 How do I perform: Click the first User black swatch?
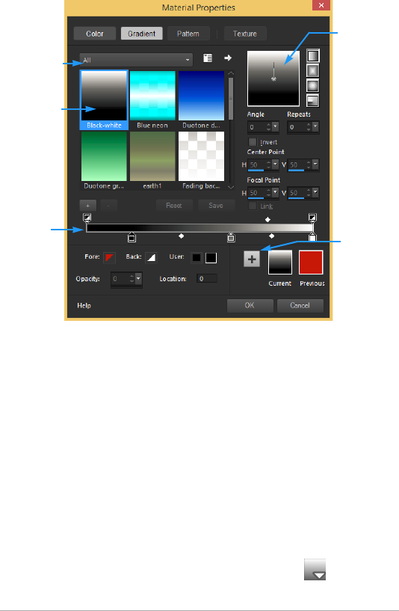click(197, 257)
